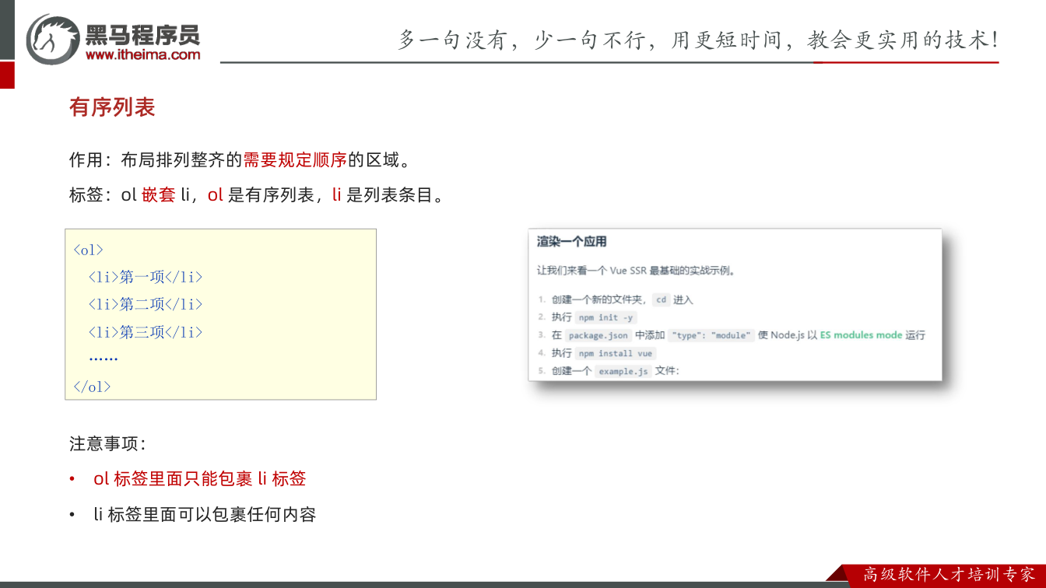Screen dimensions: 1046x588
Task: Select the heading 有序列表
Action: (112, 107)
